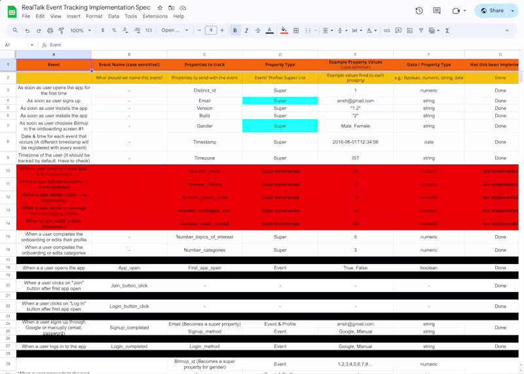Click the insert chart icon
524x374 pixels.
click(410, 30)
